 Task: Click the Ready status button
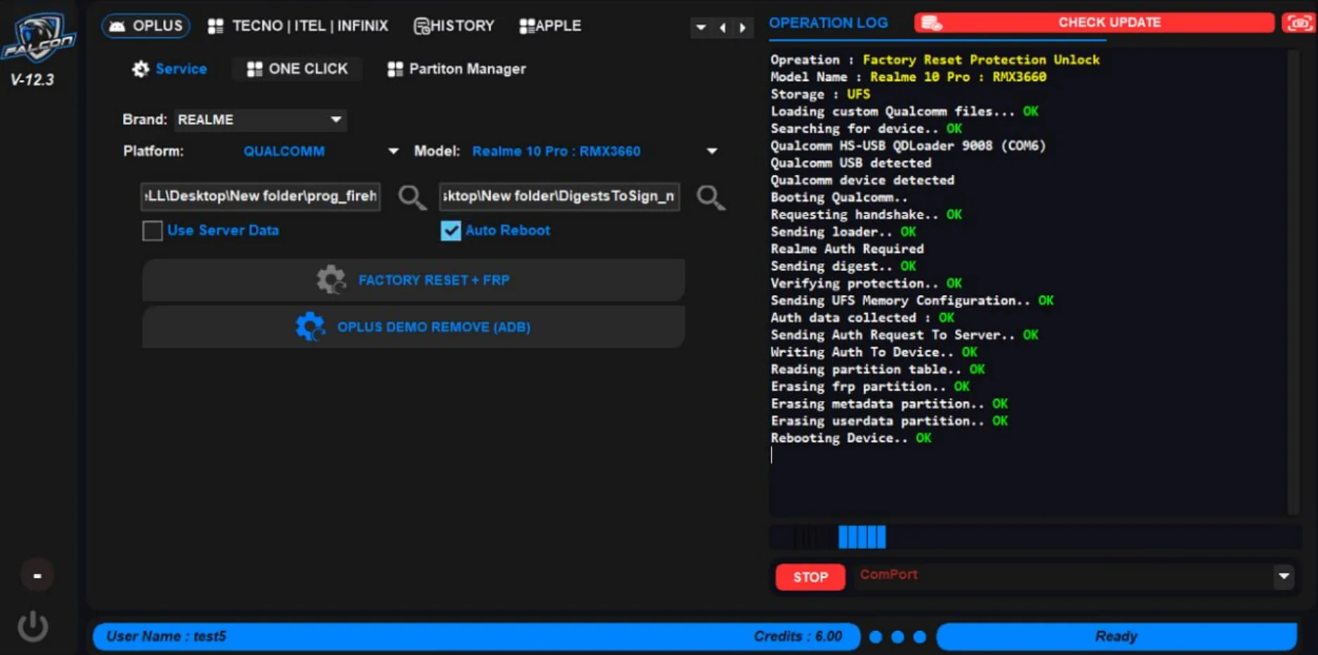tap(1116, 637)
